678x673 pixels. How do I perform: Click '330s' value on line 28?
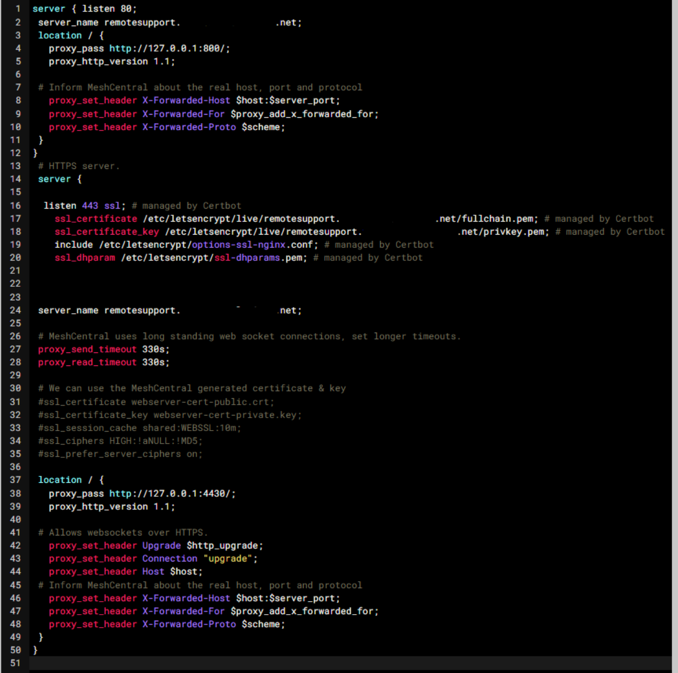tap(153, 363)
